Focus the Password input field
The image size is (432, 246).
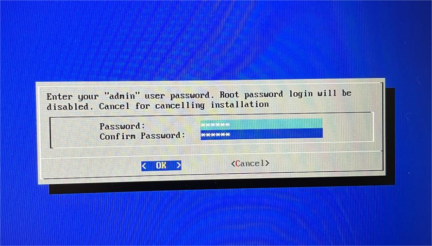click(x=261, y=124)
